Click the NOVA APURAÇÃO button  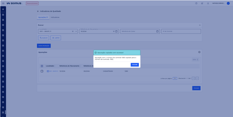[44, 46]
